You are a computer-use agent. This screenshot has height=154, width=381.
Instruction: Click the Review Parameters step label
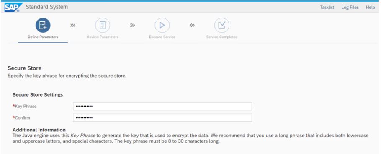click(103, 37)
